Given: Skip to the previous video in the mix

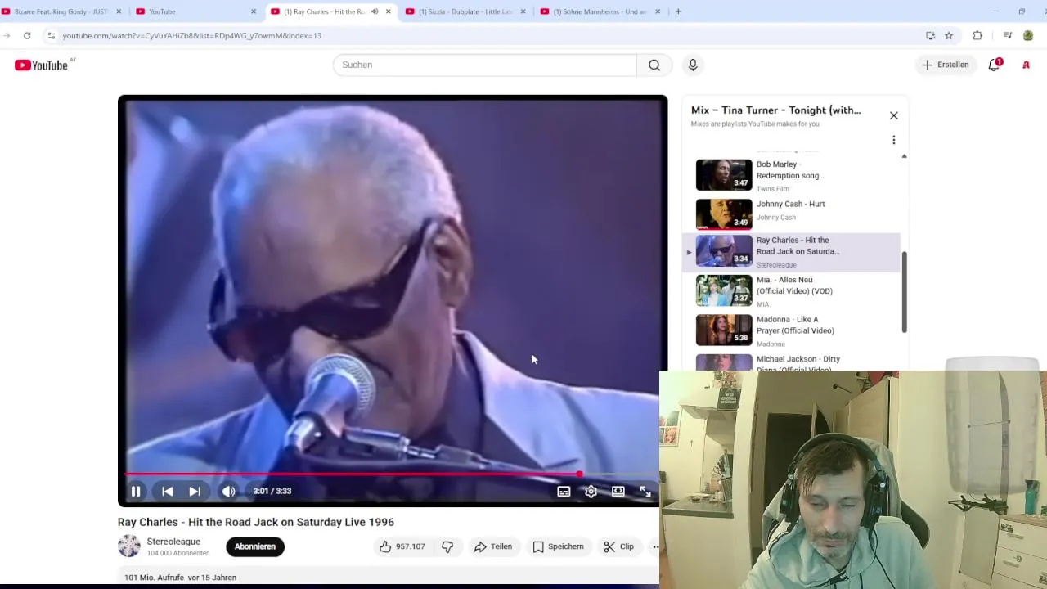Looking at the screenshot, I should pyautogui.click(x=167, y=492).
